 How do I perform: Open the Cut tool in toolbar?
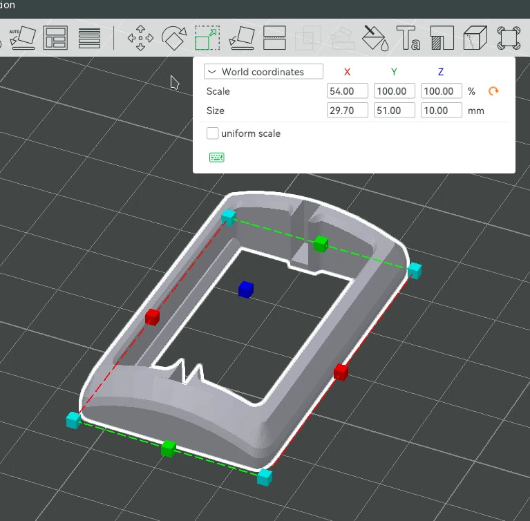click(274, 37)
